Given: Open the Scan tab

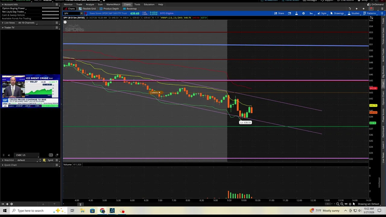Looking at the screenshot, I should coord(100,5).
